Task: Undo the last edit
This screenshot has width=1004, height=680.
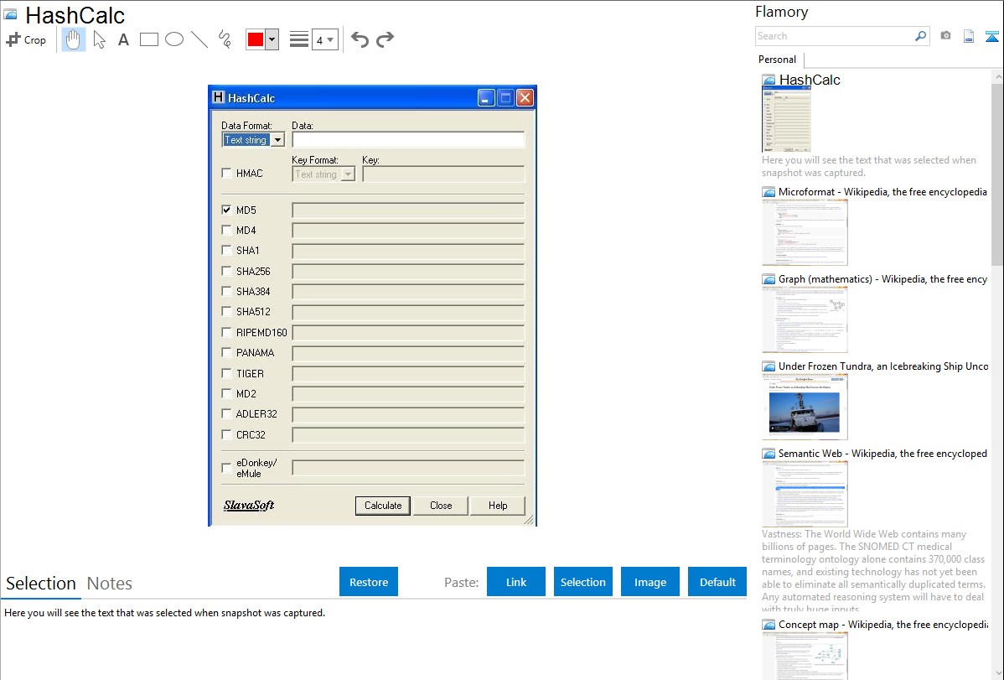Action: pyautogui.click(x=360, y=39)
